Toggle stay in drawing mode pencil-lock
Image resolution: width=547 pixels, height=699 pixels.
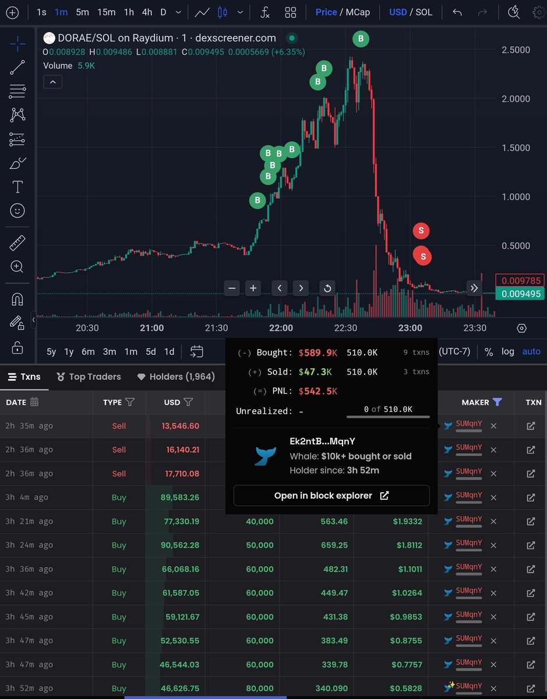(x=17, y=323)
